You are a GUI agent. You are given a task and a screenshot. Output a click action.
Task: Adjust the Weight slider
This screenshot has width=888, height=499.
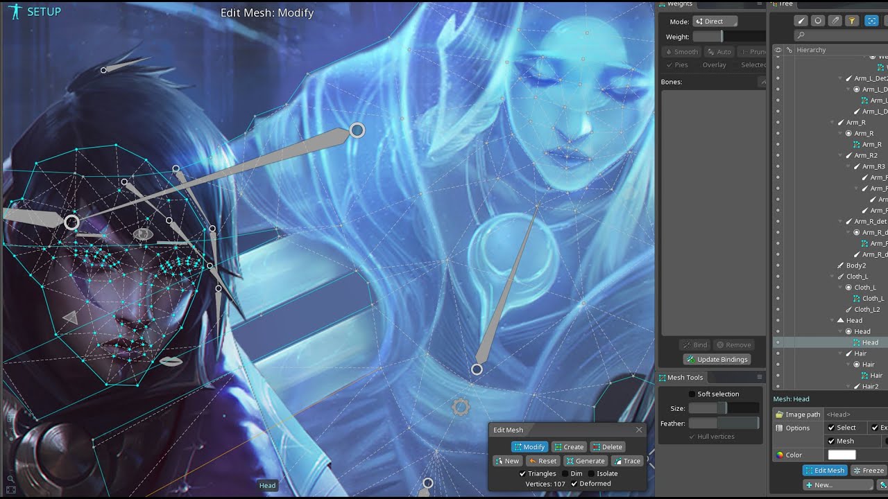729,37
